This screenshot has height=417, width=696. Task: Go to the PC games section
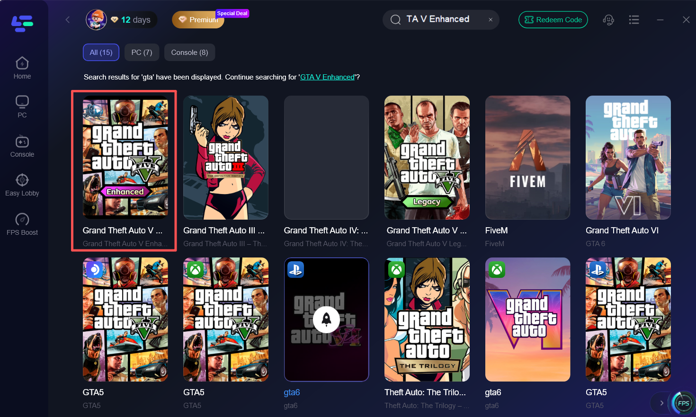click(22, 106)
